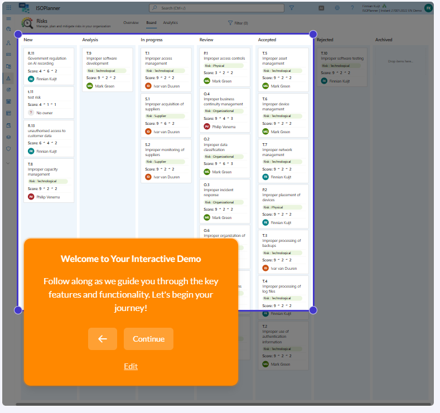
Task: Click the Rejected column header
Action: coord(325,40)
